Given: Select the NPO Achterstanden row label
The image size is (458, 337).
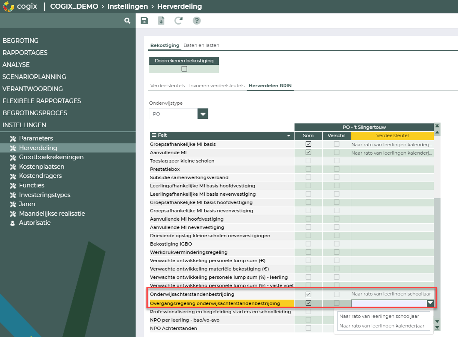Looking at the screenshot, I should coord(173,328).
